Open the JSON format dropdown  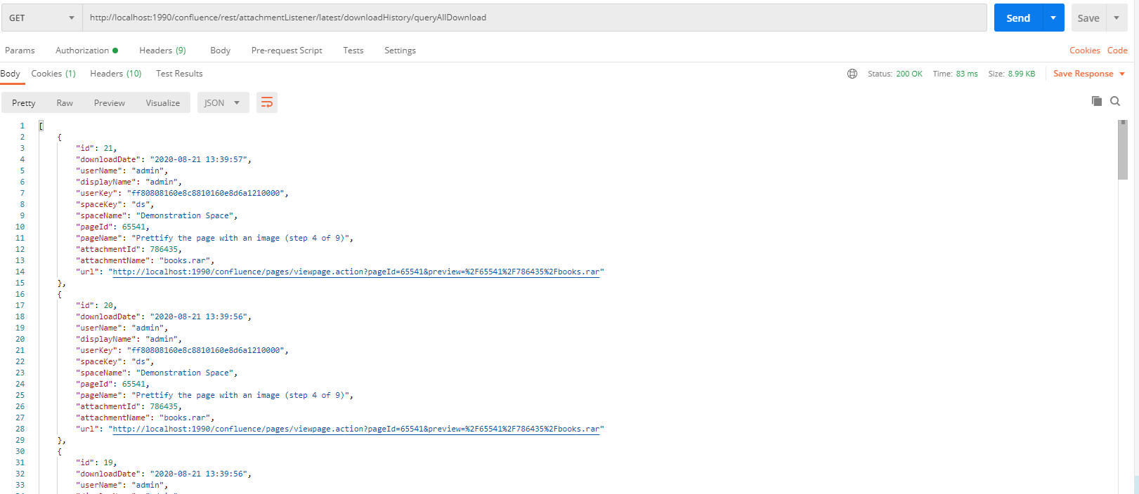223,103
